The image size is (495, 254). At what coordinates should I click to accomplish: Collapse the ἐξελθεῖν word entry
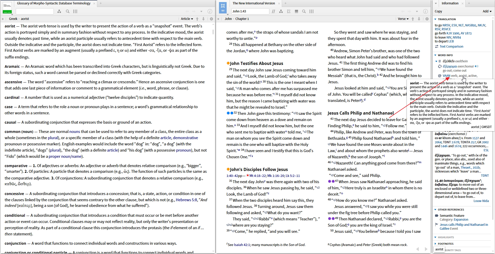click(436, 61)
